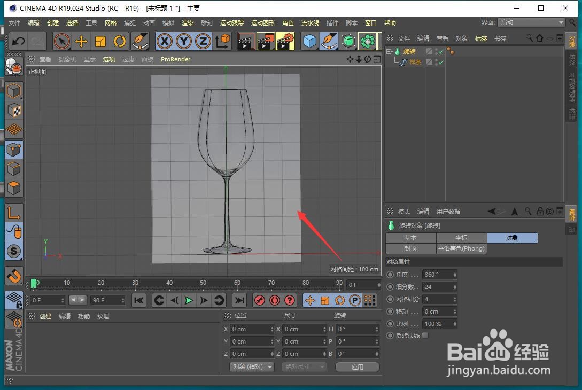The image size is (582, 390).
Task: Activate the Scale tool in top toolbar
Action: (100, 41)
